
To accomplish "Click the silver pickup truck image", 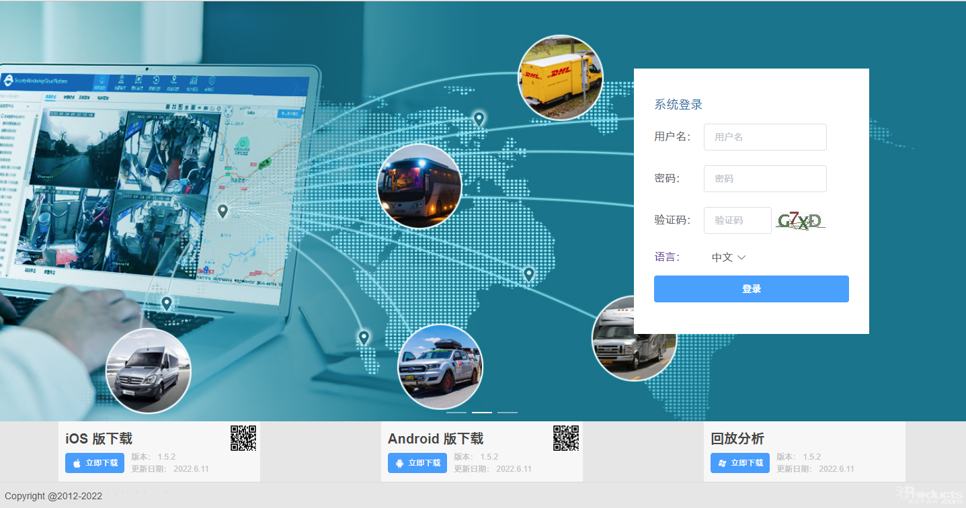I will (440, 367).
